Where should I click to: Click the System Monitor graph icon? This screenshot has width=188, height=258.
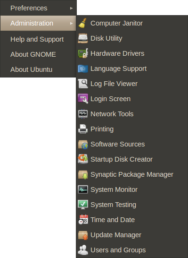coord(83,189)
